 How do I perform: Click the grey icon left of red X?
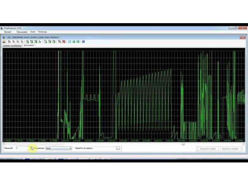pyautogui.click(x=60, y=42)
